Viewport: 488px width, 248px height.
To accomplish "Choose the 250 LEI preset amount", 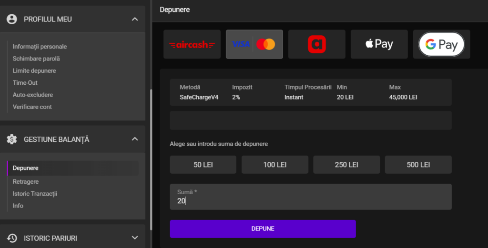I will coord(346,165).
